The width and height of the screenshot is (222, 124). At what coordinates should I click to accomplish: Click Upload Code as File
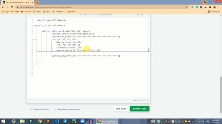click(40, 109)
